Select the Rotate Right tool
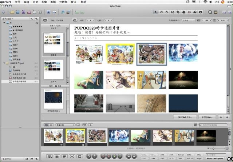233x162 pixels. point(167,12)
